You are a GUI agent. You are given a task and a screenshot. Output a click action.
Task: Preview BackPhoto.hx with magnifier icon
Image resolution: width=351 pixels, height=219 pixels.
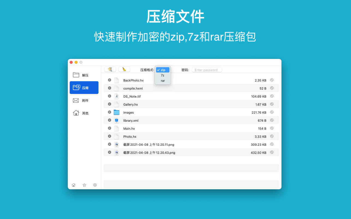point(272,80)
